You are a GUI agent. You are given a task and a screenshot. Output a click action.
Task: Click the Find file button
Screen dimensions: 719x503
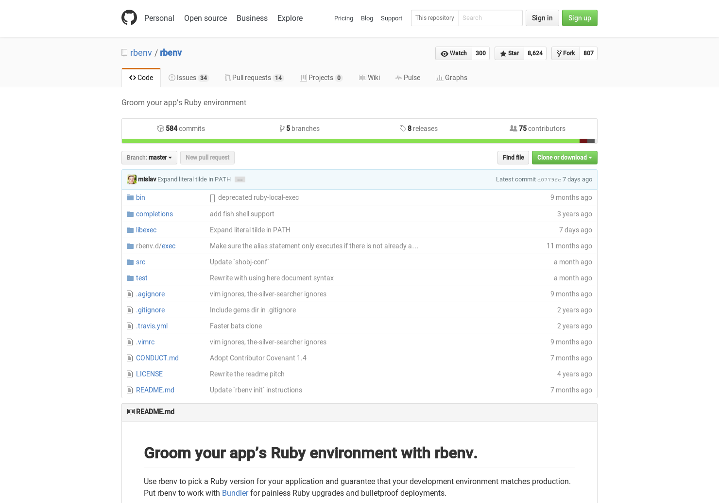[513, 158]
